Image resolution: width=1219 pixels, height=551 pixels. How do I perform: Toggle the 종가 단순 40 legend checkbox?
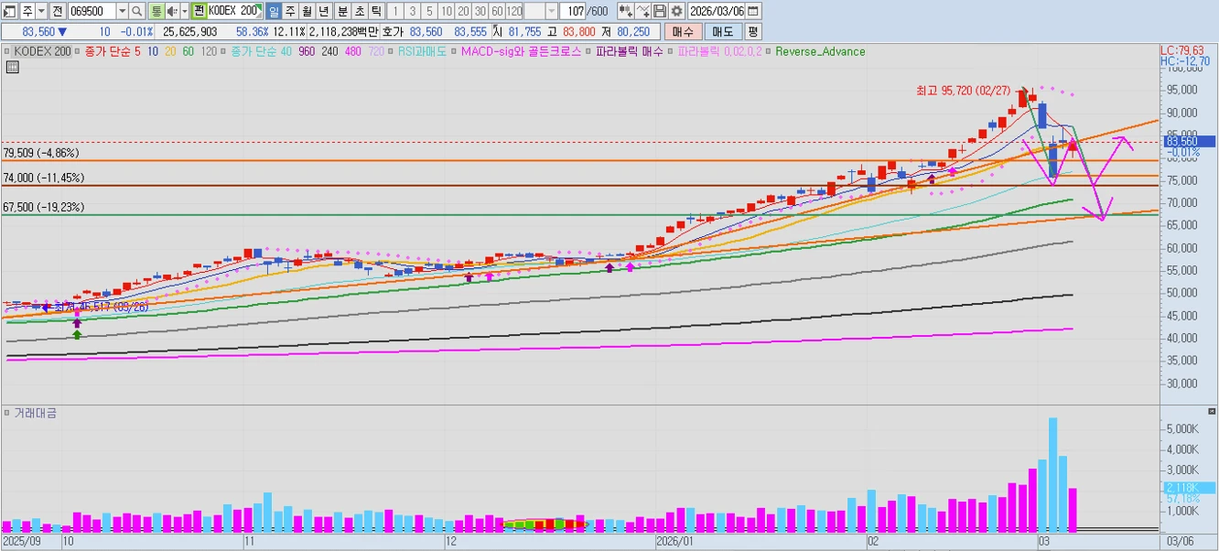(224, 52)
